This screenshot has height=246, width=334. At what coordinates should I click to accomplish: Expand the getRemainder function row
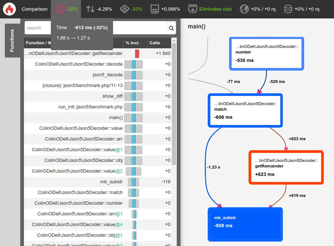click(74, 53)
